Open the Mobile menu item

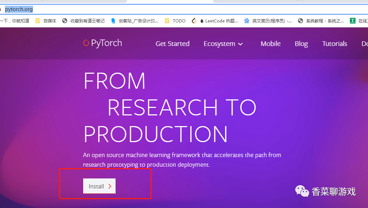(x=271, y=44)
